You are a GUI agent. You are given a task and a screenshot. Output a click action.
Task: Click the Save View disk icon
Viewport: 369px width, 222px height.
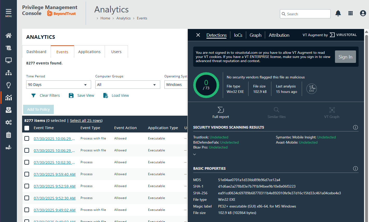71,95
